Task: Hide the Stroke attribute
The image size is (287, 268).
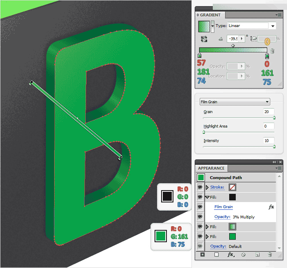Action: tap(200, 187)
